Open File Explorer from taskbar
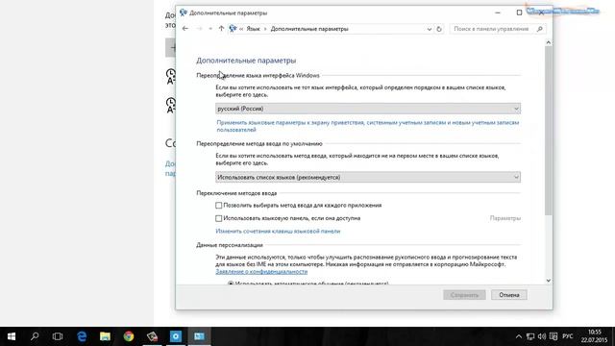Viewport: 615px width, 346px height. coord(105,336)
